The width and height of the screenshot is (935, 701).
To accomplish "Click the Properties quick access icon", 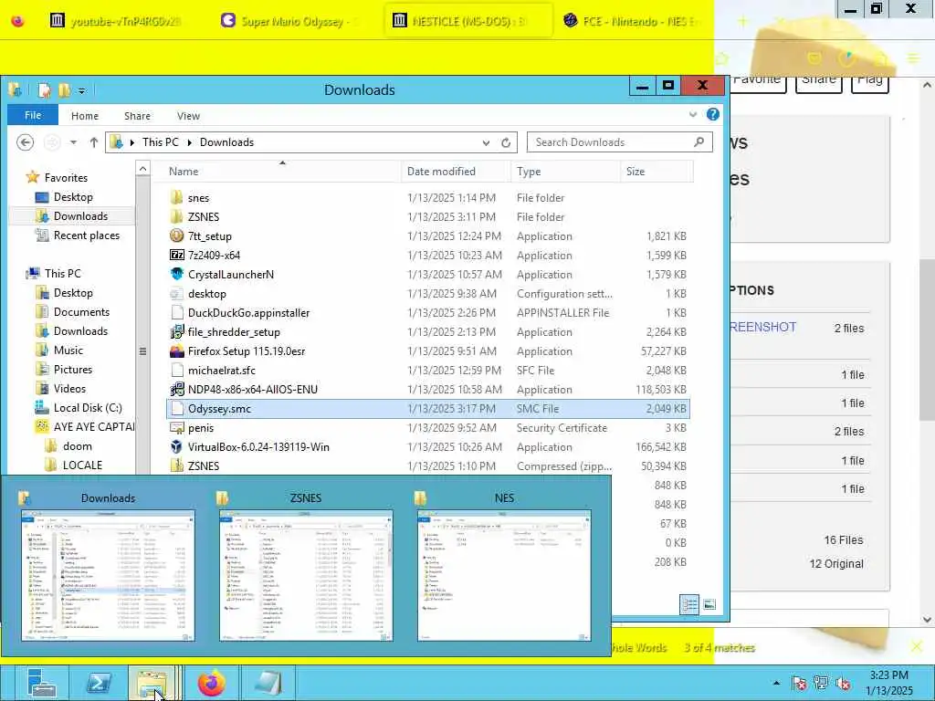I will (x=44, y=90).
